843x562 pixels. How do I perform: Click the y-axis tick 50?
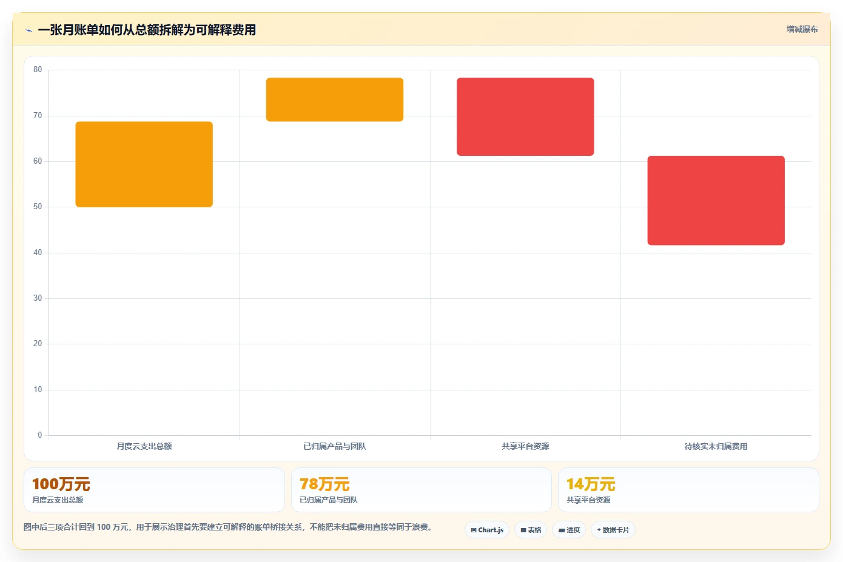[38, 207]
